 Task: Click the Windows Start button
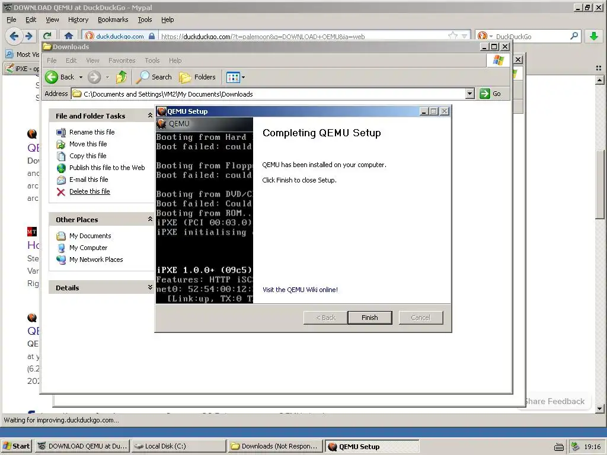[16, 446]
